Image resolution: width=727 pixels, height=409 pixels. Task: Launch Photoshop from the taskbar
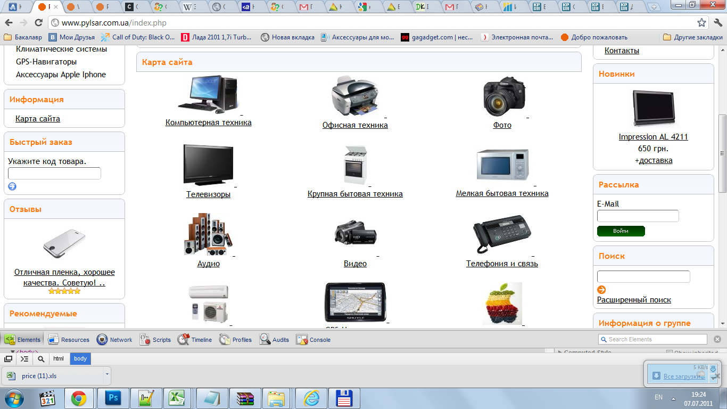click(x=112, y=398)
